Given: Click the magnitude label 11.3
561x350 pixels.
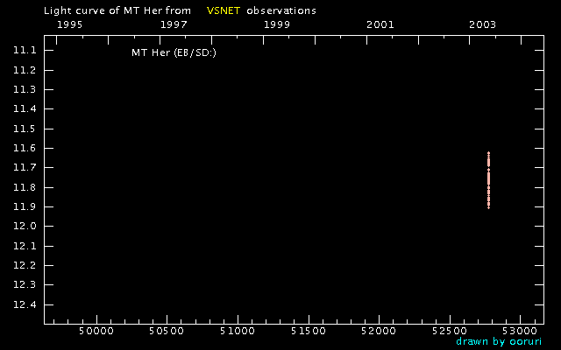Looking at the screenshot, I should point(25,89).
